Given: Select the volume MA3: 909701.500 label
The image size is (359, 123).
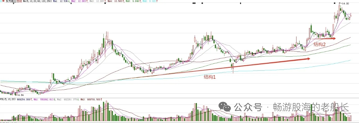Looking at the screenshot, I should click(91, 99).
